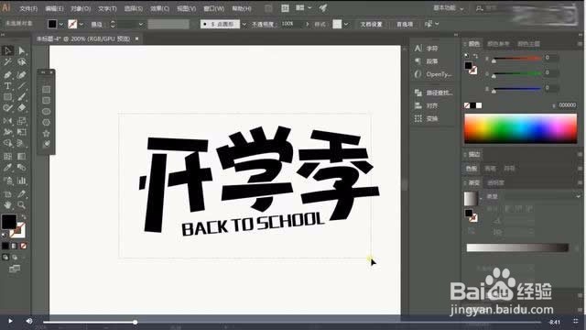Change the screen mode at toolbar bottom

(x=15, y=269)
